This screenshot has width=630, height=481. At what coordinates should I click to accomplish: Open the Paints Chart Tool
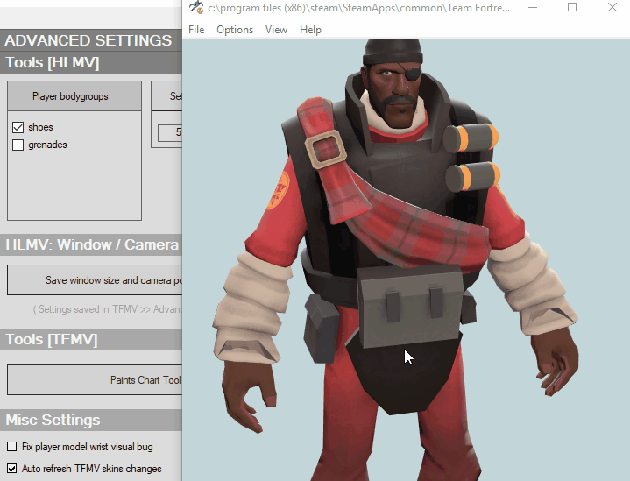click(95, 379)
